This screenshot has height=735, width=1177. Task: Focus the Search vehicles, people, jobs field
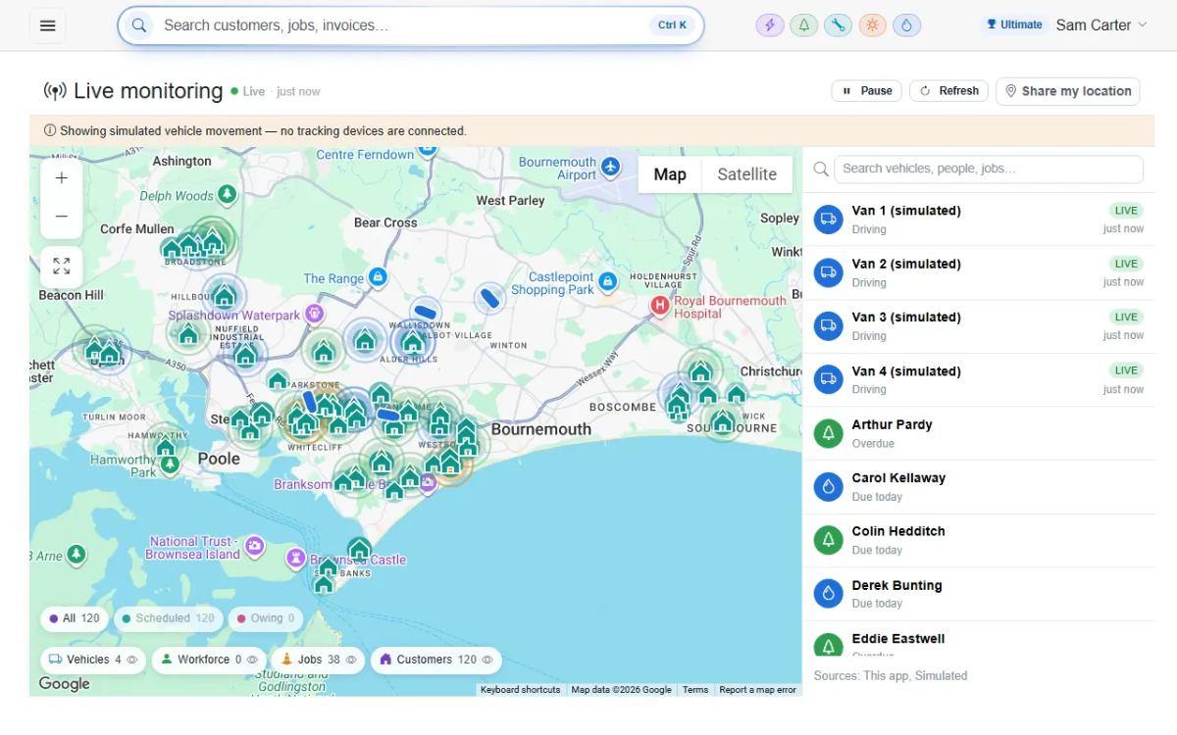pyautogui.click(x=988, y=169)
